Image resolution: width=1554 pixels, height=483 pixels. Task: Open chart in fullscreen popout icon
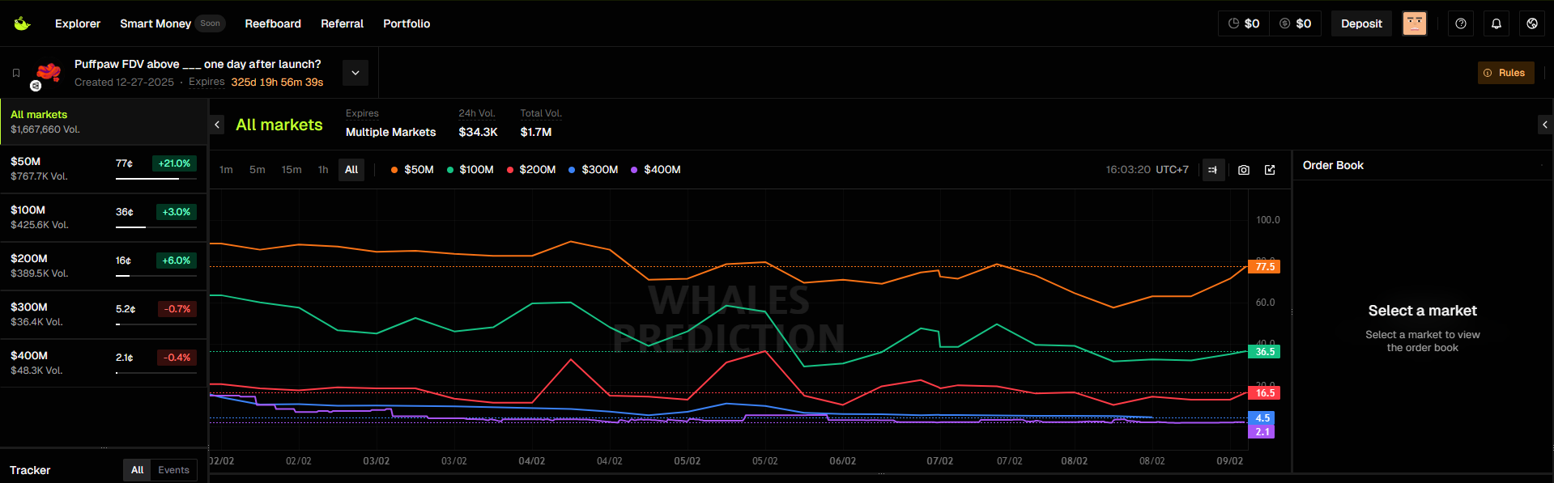1270,170
